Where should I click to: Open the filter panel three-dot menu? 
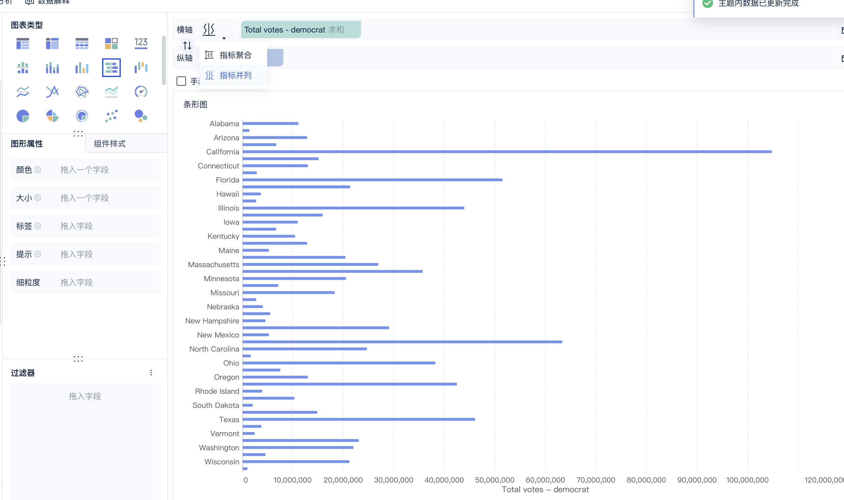point(151,373)
